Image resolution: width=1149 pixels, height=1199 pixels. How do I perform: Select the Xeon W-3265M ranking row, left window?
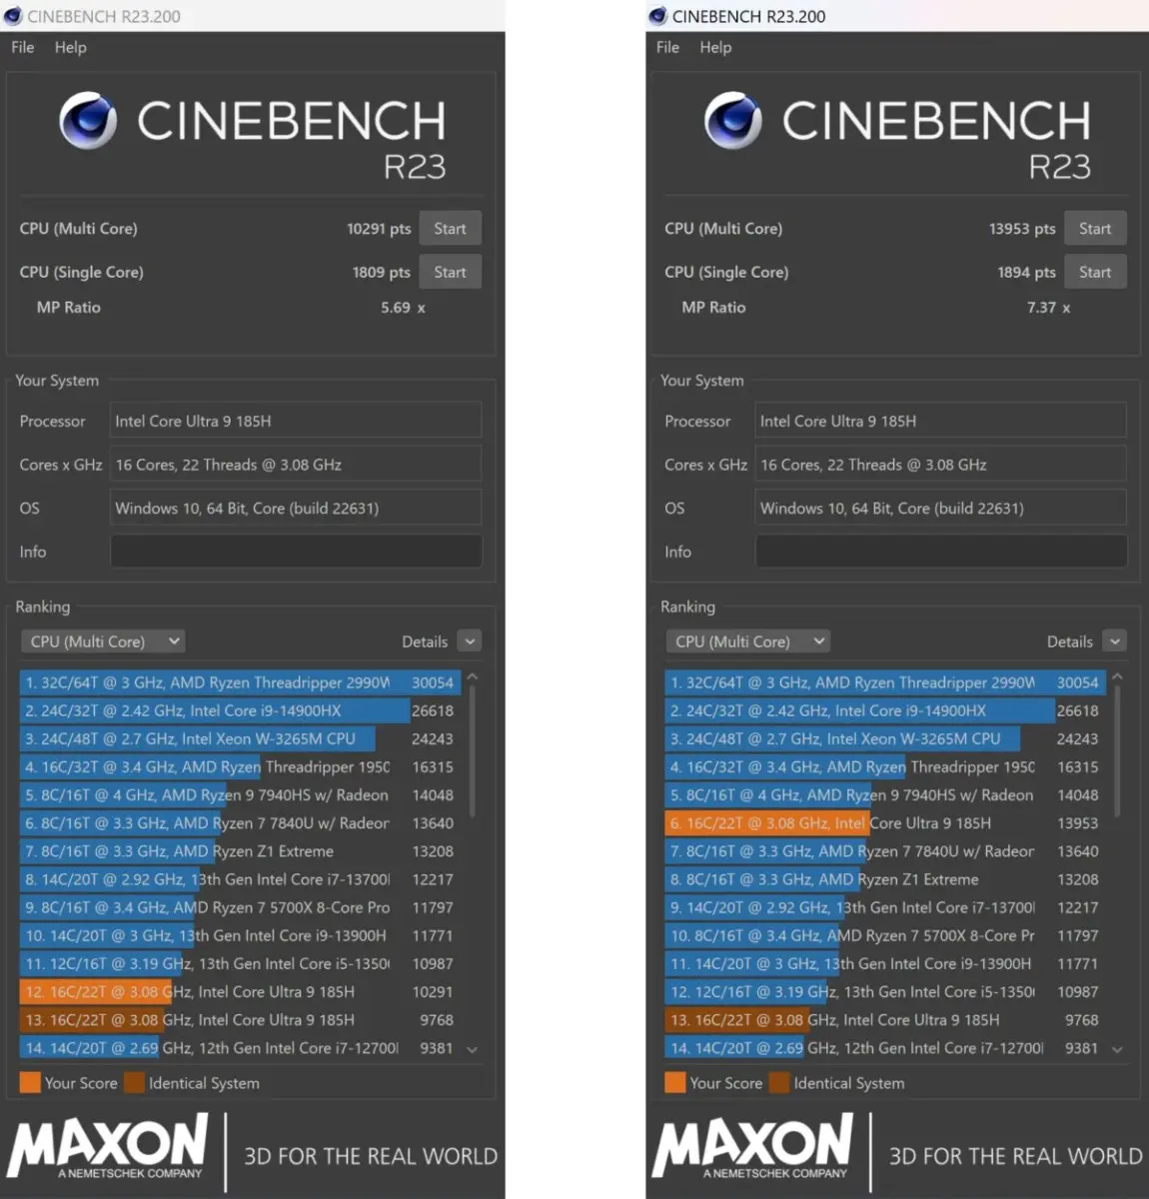click(x=240, y=738)
